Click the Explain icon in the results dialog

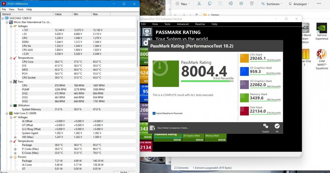[266, 126]
